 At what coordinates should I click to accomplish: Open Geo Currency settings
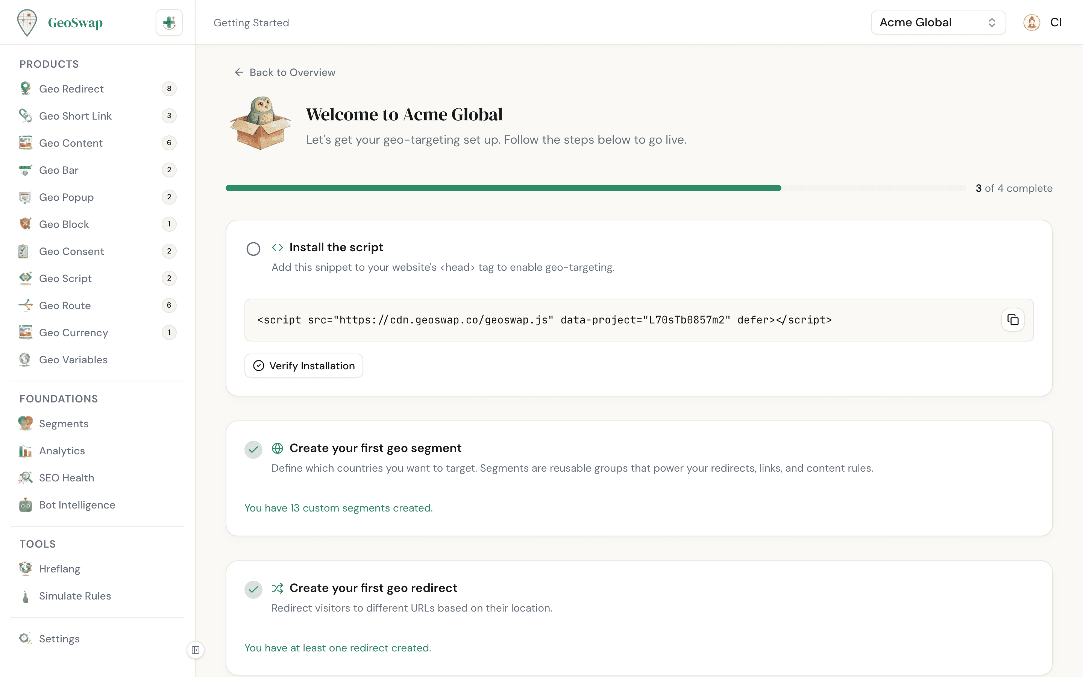73,333
